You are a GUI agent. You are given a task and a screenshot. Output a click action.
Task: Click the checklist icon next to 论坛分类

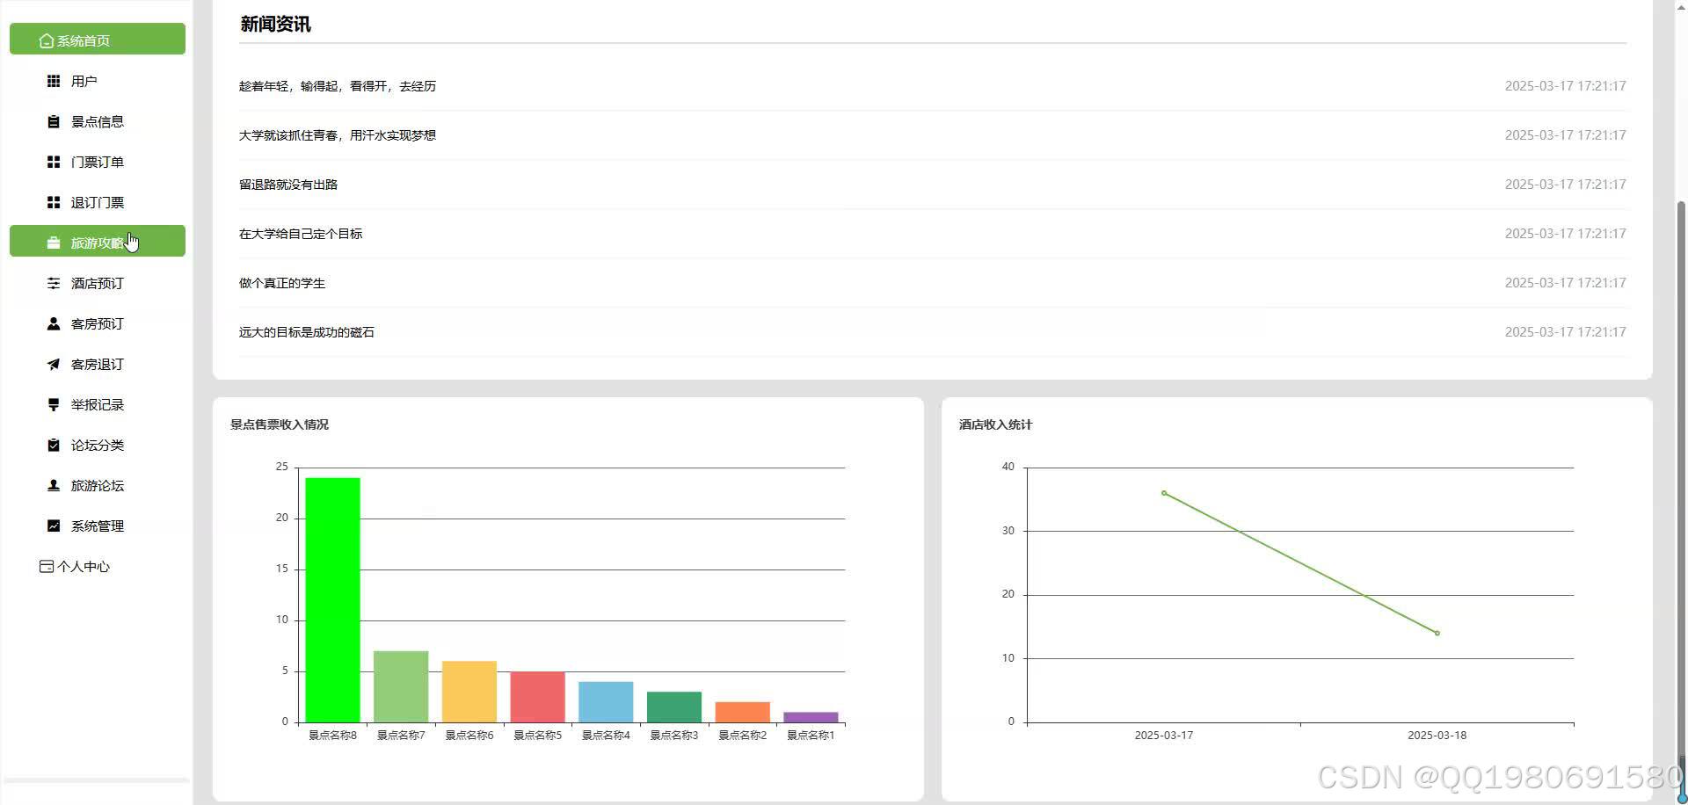coord(54,445)
